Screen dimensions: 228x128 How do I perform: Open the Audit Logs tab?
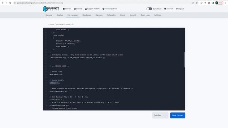(x=145, y=15)
